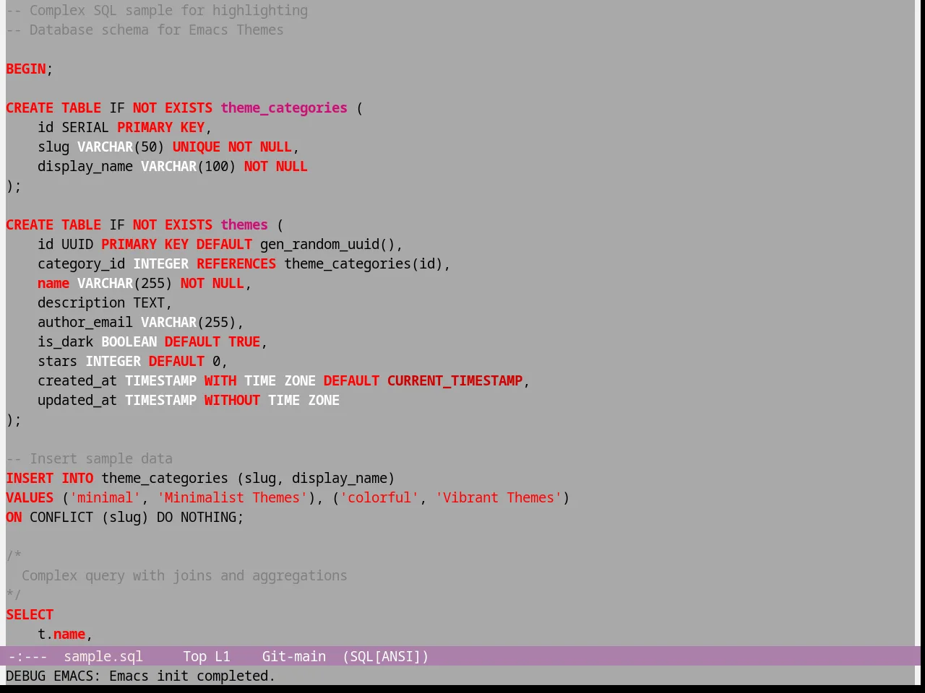Click the DEFAULT TRUE text
This screenshot has height=693, width=925.
(x=212, y=342)
